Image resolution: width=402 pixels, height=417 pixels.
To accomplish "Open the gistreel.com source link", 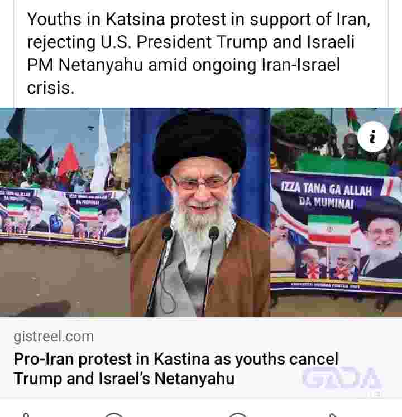I will tap(54, 336).
